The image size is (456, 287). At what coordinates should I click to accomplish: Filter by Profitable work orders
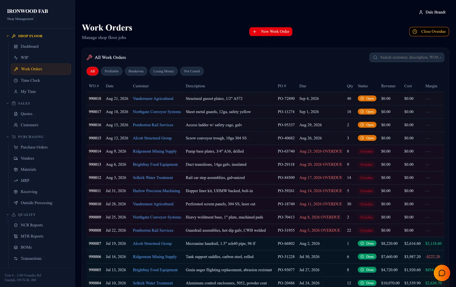111,71
